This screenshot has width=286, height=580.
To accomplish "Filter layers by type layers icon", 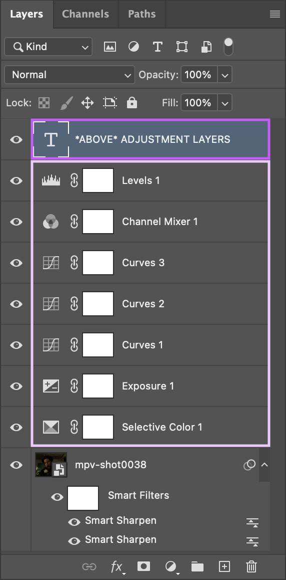I will coord(157,47).
